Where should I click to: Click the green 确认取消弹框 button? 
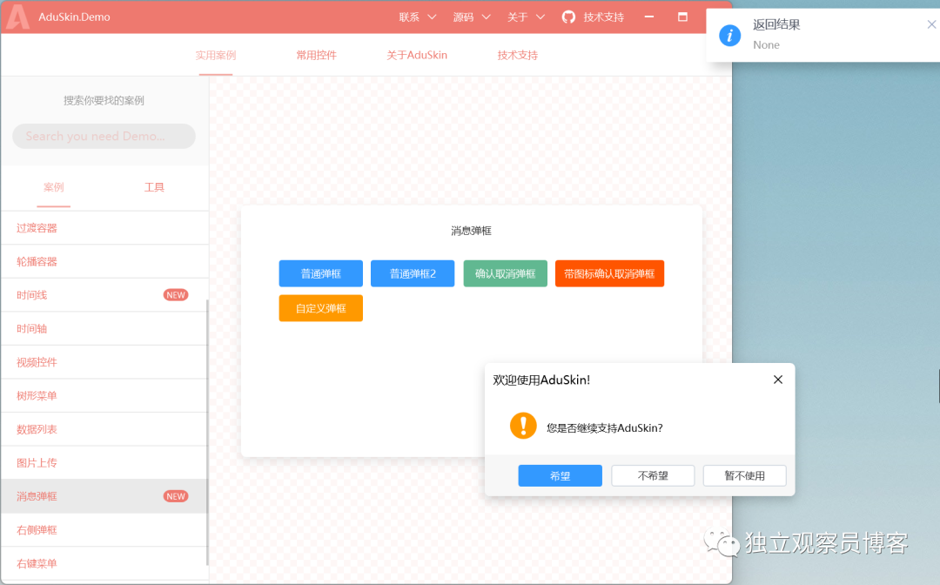[x=506, y=273]
